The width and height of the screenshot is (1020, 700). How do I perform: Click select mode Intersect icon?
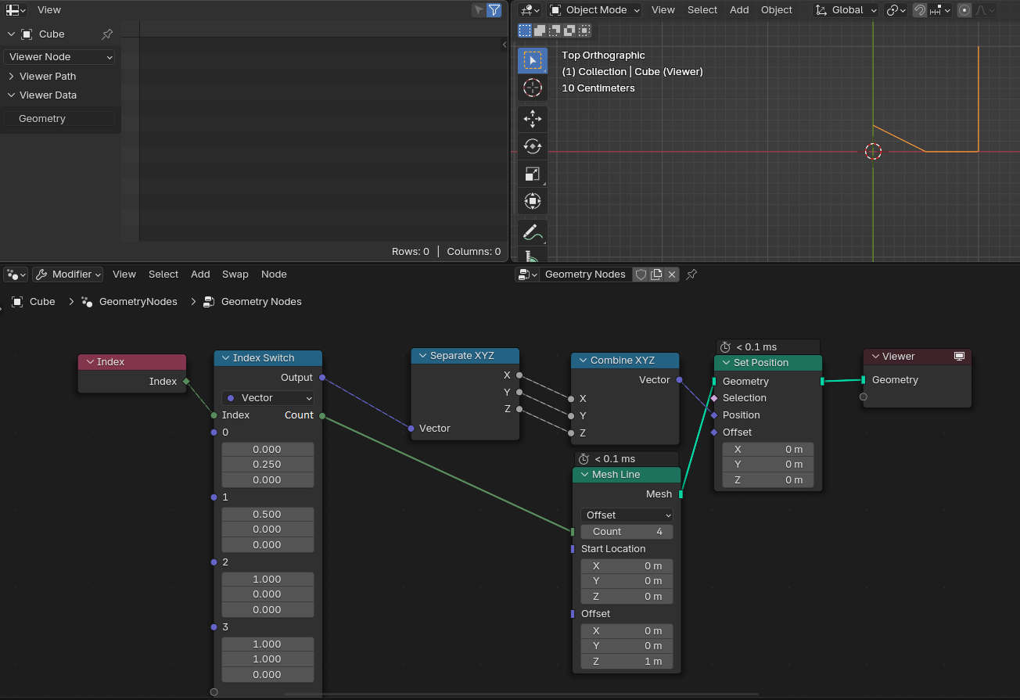(584, 31)
